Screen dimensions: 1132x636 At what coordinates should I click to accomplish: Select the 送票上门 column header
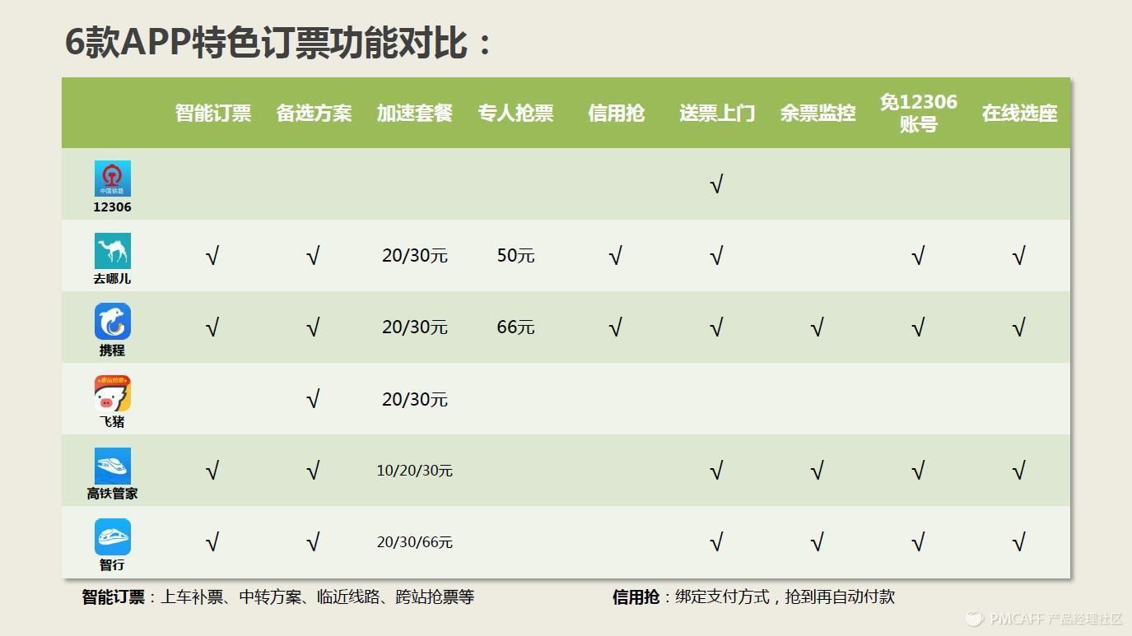click(717, 113)
